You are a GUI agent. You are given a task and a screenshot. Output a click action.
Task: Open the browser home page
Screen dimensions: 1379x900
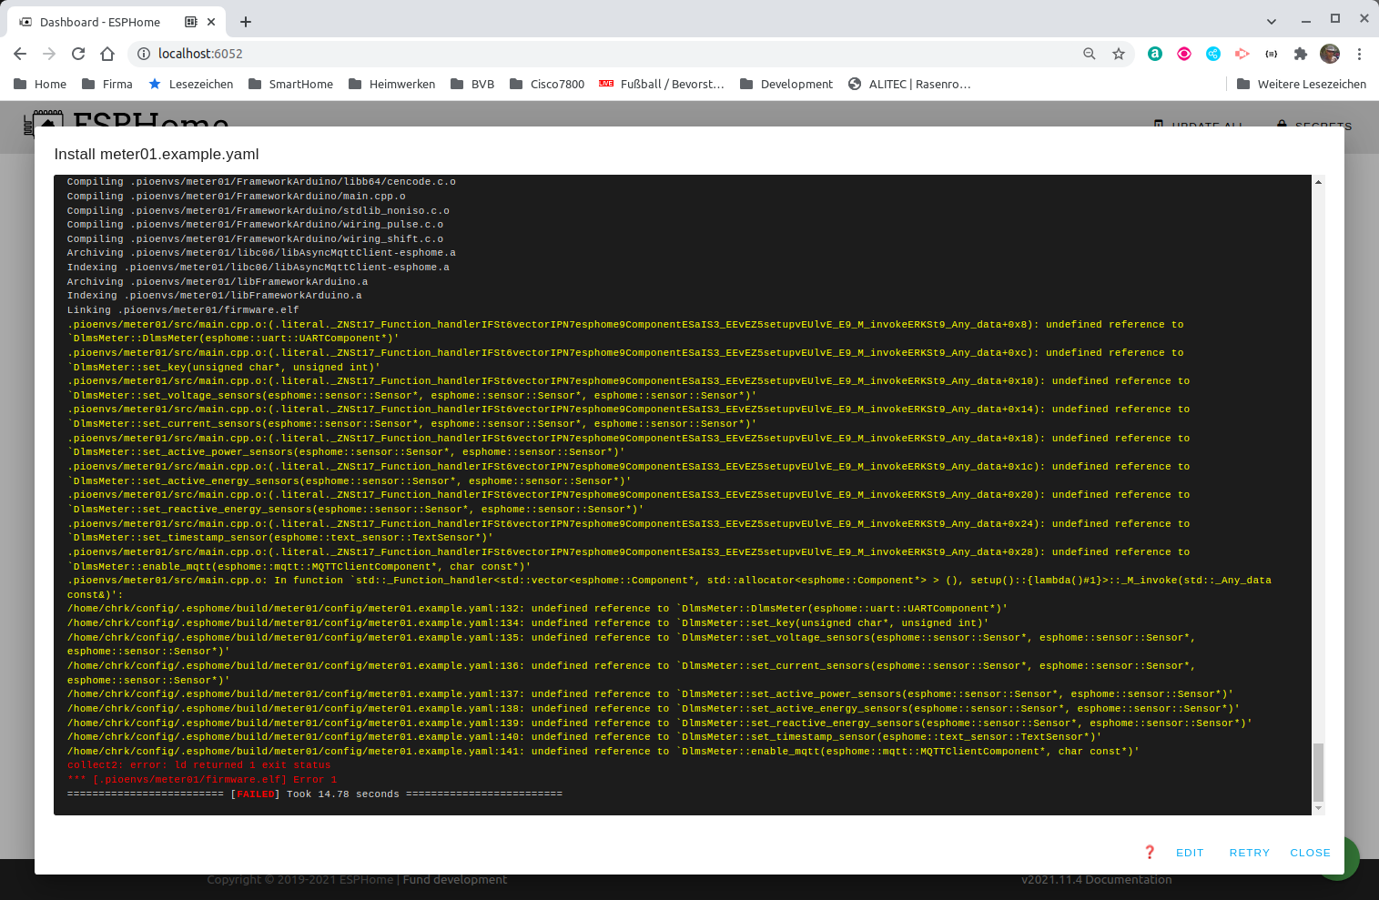tap(107, 54)
